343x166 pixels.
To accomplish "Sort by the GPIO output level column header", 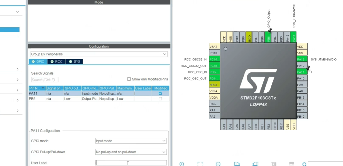I will pyautogui.click(x=73, y=88).
